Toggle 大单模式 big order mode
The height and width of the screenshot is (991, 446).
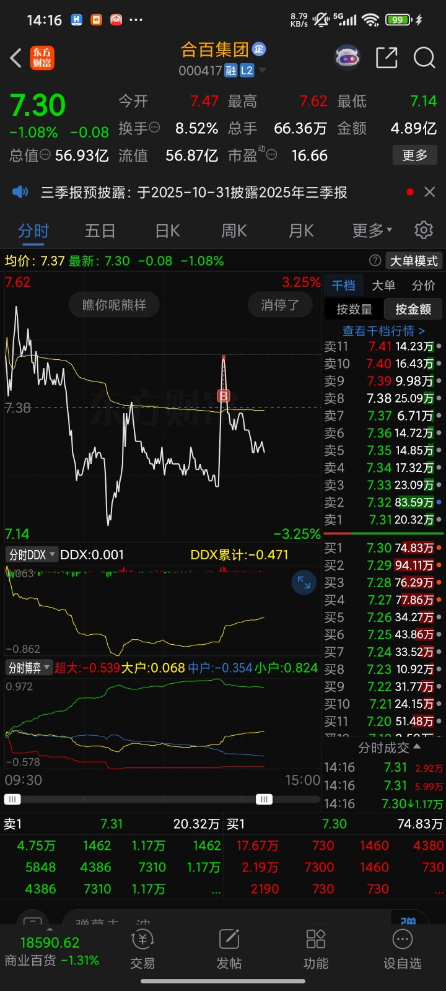pos(414,261)
